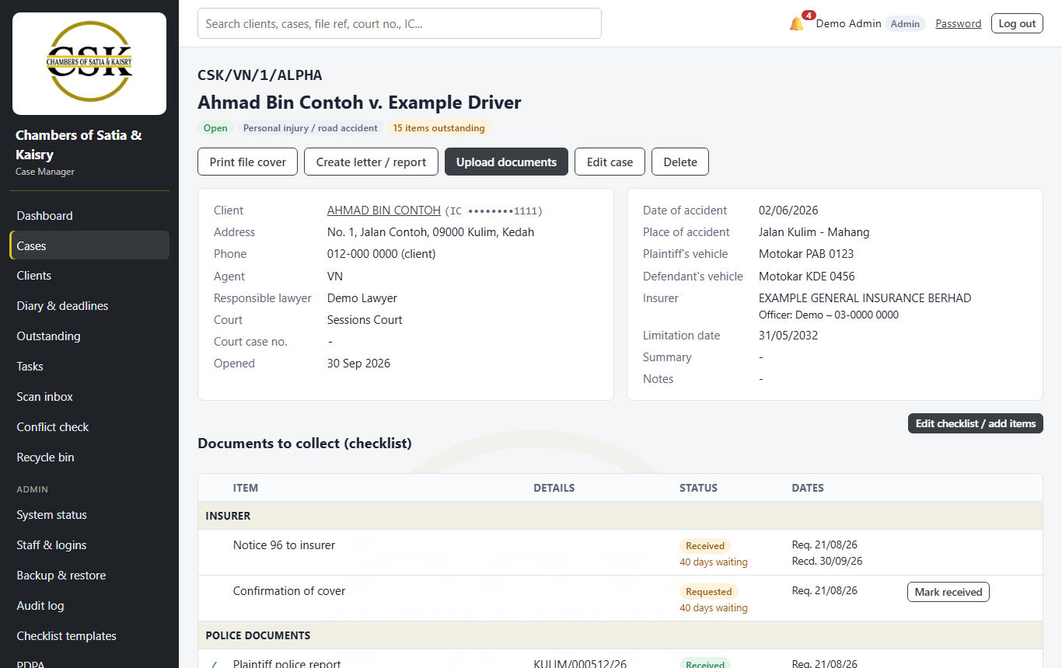
Task: Open the Recycle bin
Action: tap(89, 458)
